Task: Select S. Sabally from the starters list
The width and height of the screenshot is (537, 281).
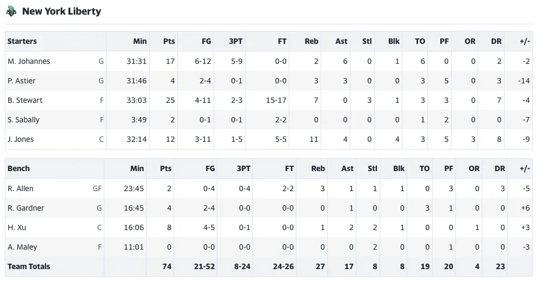Action: (23, 120)
